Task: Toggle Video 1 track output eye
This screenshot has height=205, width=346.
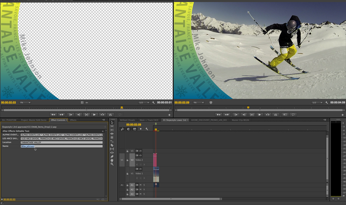Action: (140, 169)
